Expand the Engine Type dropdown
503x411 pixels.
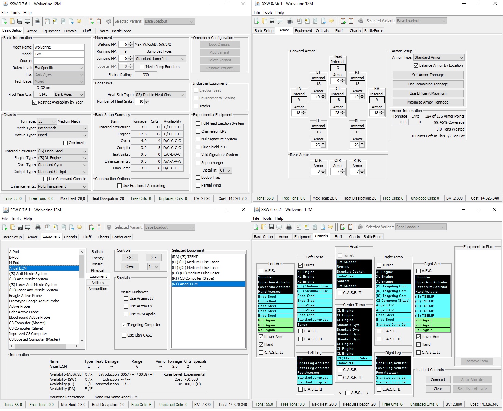(62, 158)
